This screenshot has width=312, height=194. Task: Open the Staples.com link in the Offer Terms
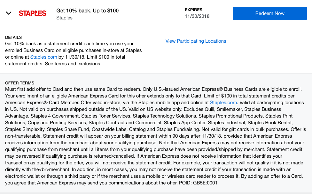[223, 103]
